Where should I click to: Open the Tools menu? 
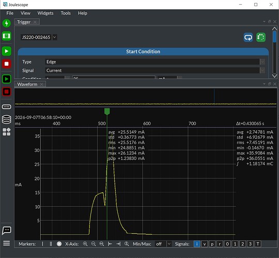tap(66, 13)
